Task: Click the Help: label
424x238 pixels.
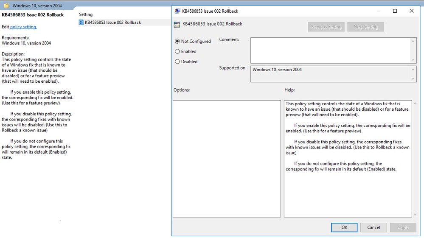Action: pyautogui.click(x=289, y=90)
